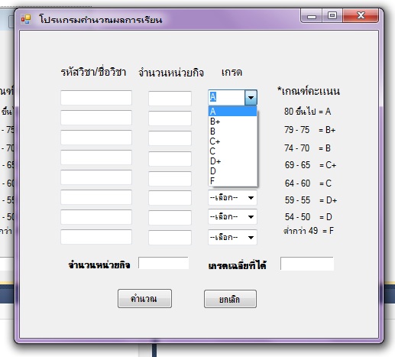Click the application icon in title bar

pos(26,19)
